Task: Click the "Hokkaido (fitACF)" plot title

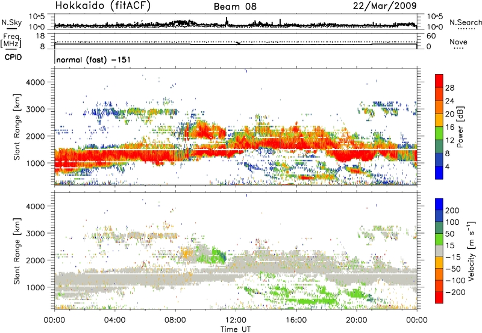Action: (102, 5)
